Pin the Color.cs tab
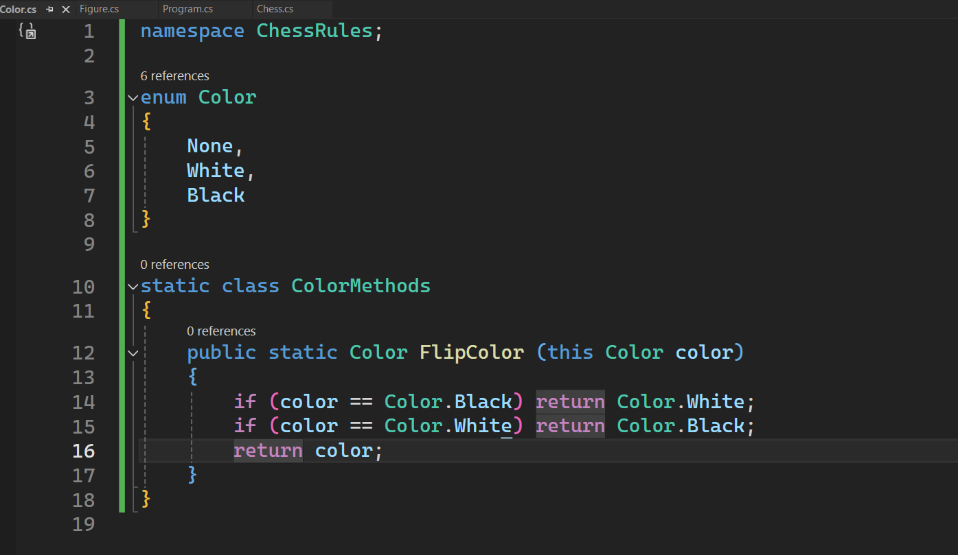 50,10
